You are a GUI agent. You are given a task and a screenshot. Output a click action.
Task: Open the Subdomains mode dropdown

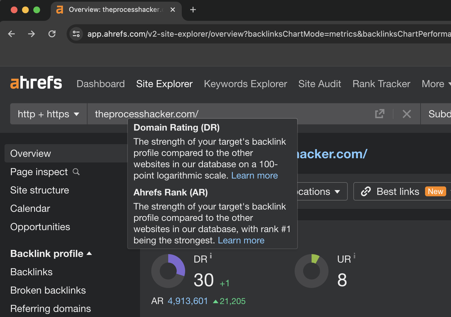click(436, 114)
